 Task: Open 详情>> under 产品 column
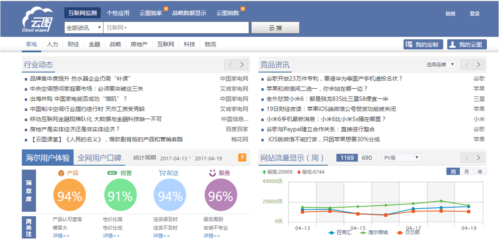pyautogui.click(x=61, y=236)
